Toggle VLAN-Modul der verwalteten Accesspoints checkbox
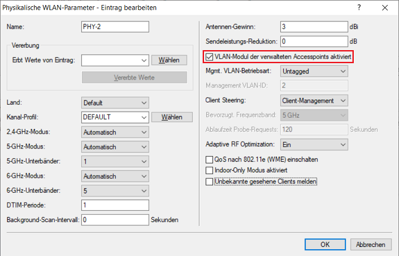 (210, 57)
